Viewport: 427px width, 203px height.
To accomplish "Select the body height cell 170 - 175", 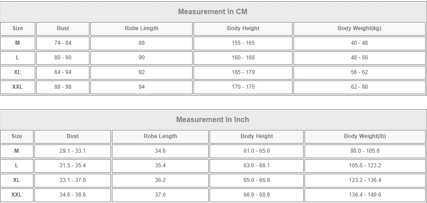I will pyautogui.click(x=243, y=87).
